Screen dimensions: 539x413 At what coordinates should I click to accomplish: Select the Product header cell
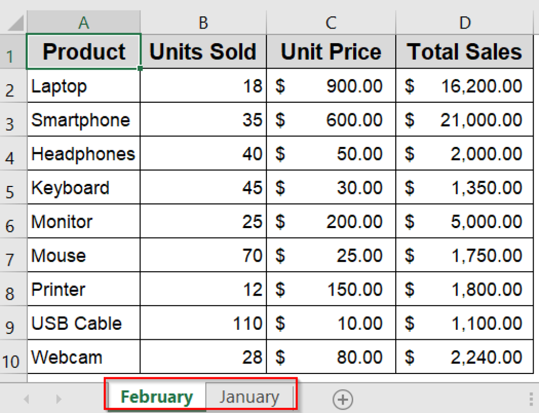[83, 51]
